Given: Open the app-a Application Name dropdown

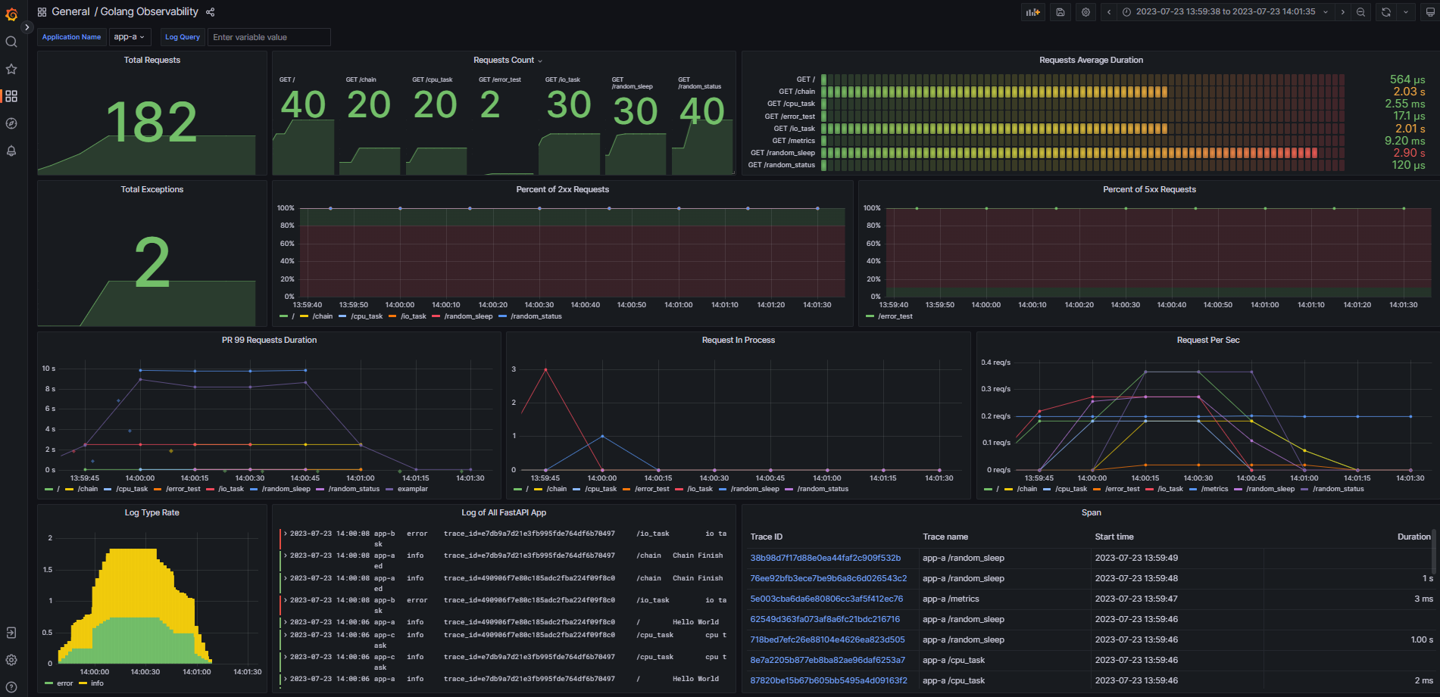Looking at the screenshot, I should pos(129,37).
